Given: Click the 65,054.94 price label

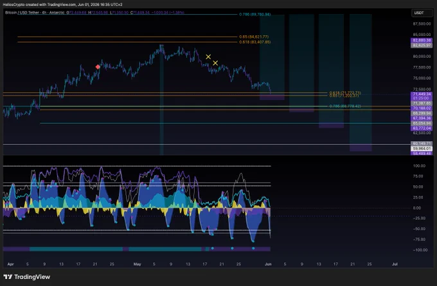Looking at the screenshot, I should coord(422,123).
